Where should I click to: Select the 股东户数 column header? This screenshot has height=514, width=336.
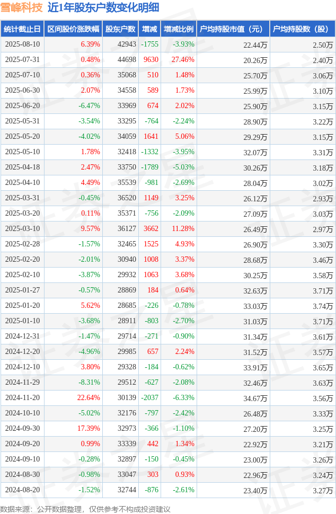click(x=120, y=29)
